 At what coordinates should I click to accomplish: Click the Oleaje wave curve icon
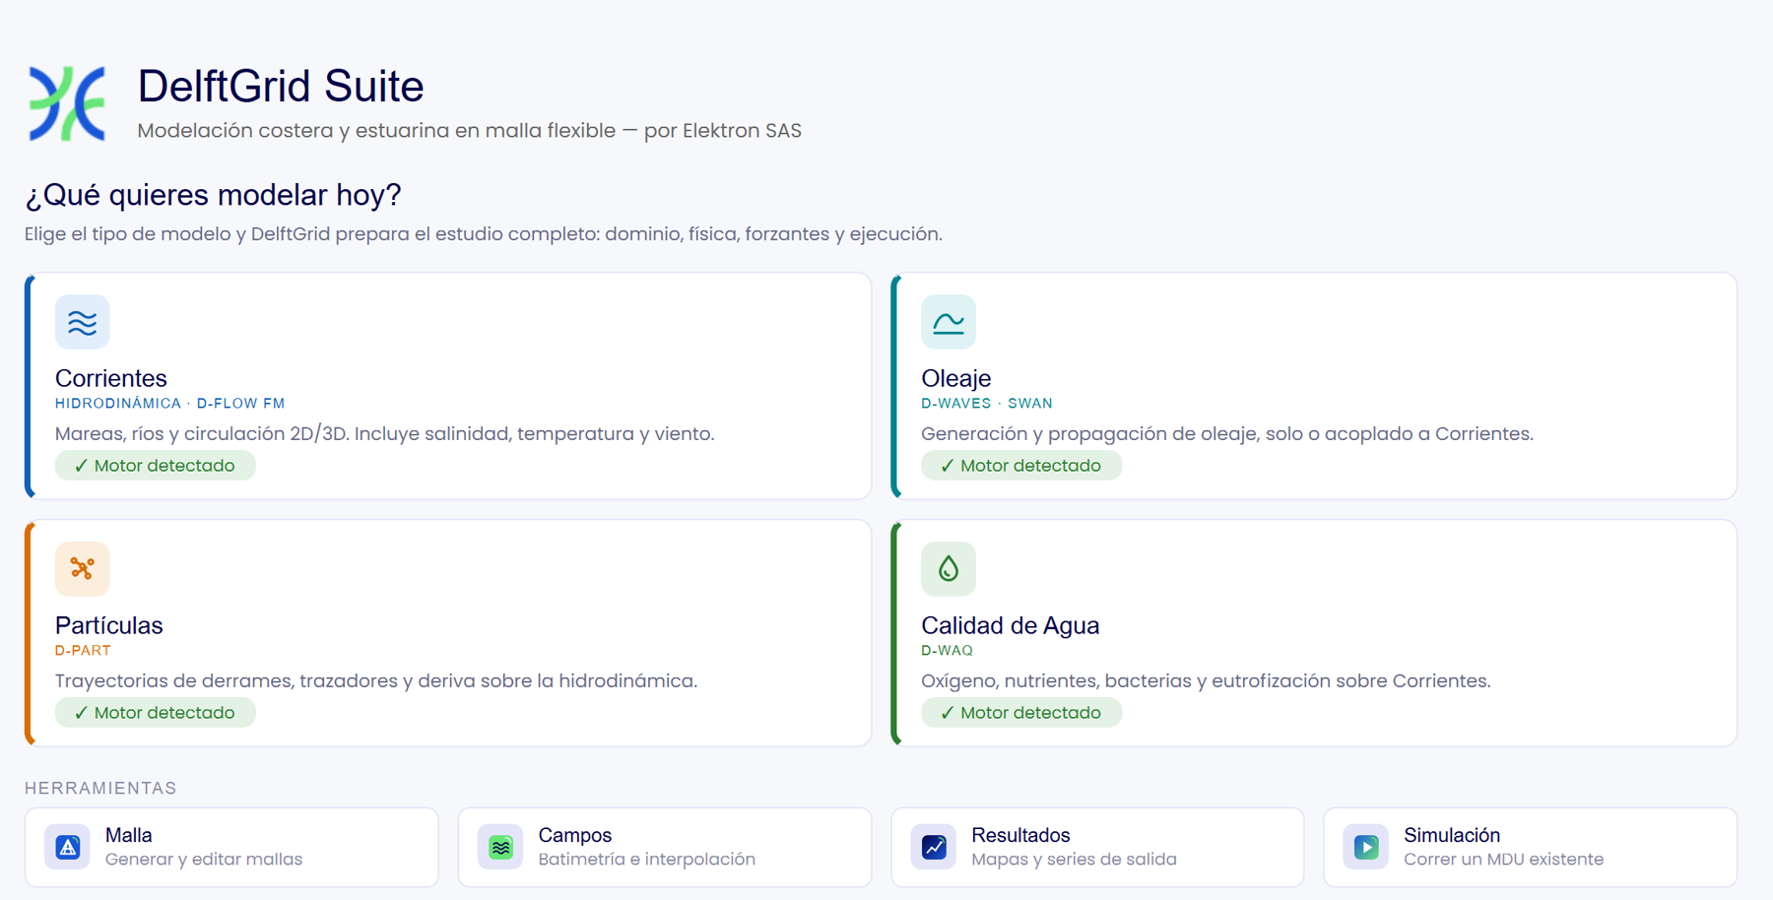[949, 322]
